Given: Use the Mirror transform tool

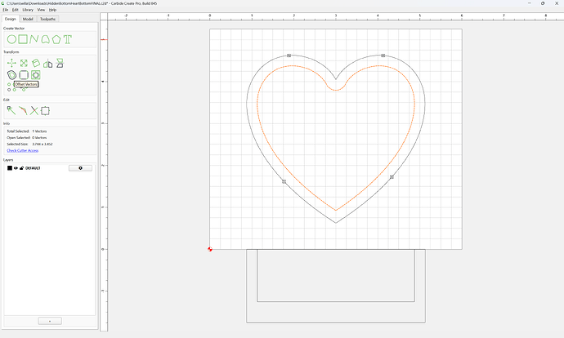Looking at the screenshot, I should click(48, 64).
